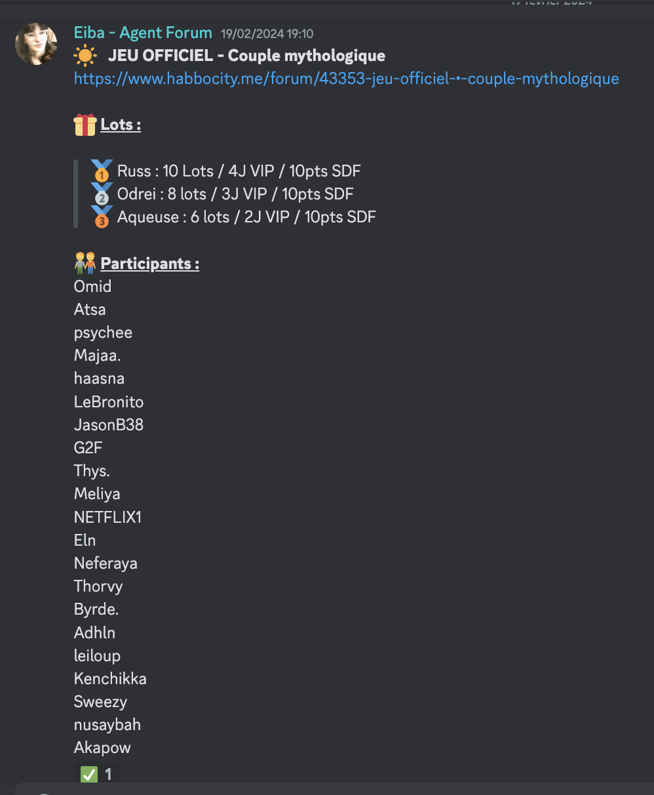654x795 pixels.
Task: Click the silver second-place medal emoji
Action: point(102,194)
